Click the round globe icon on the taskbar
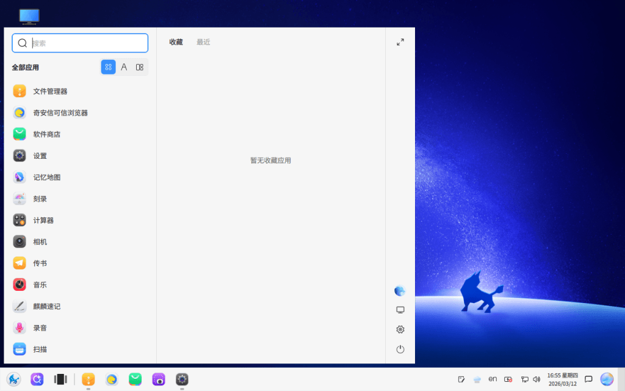The height and width of the screenshot is (391, 625). point(607,379)
